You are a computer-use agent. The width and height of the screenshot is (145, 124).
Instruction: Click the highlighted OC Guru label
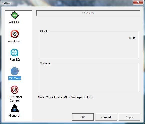pos(15,78)
